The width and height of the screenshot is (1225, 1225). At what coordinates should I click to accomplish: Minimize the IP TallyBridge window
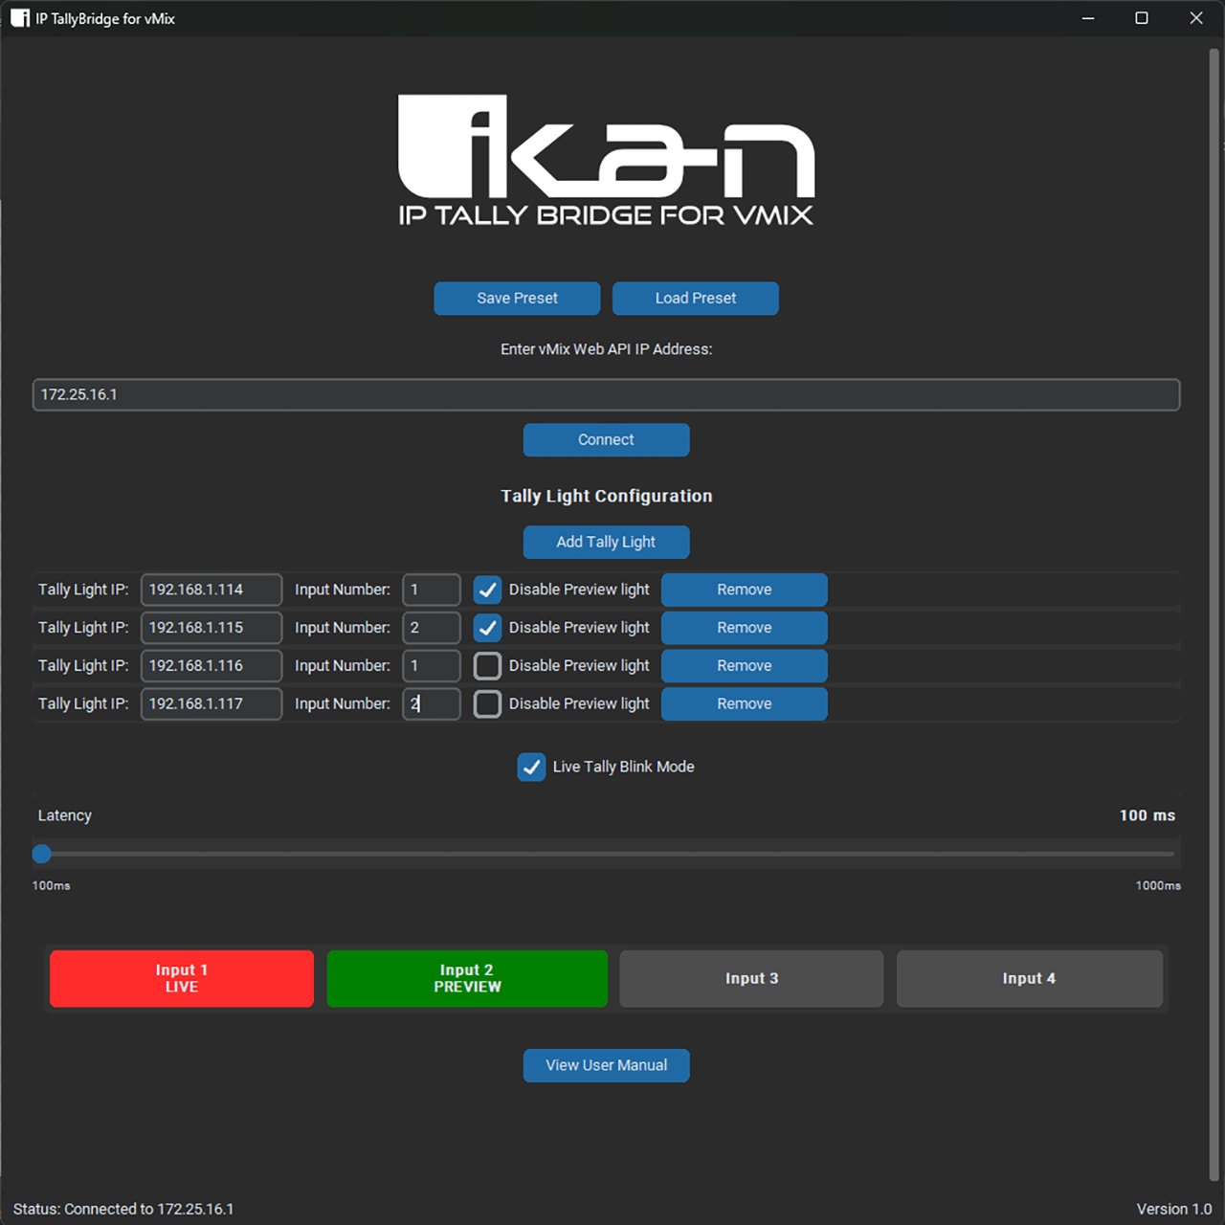coord(1088,18)
